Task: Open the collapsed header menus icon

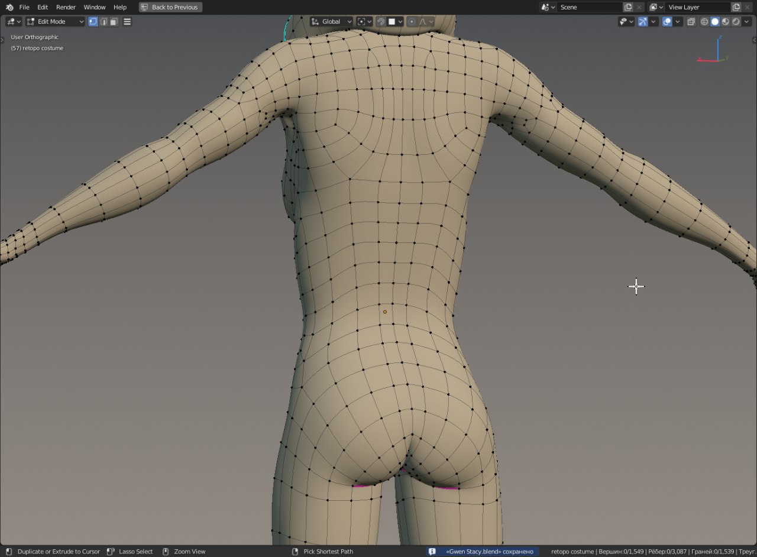Action: tap(127, 21)
